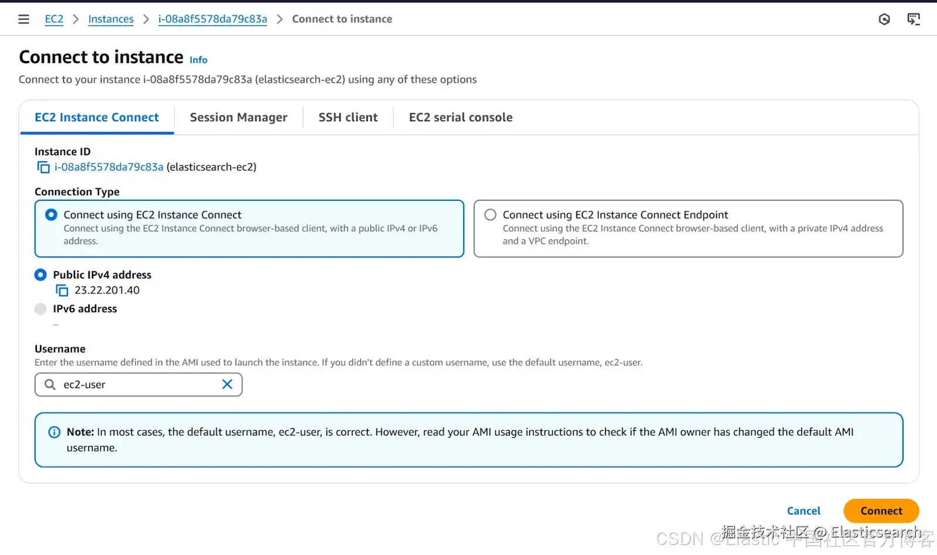This screenshot has height=555, width=937.
Task: Select Connect using EC2 Instance Connect radio
Action: (x=52, y=215)
